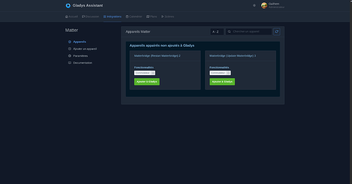Click the Guilhem user name

274,4
